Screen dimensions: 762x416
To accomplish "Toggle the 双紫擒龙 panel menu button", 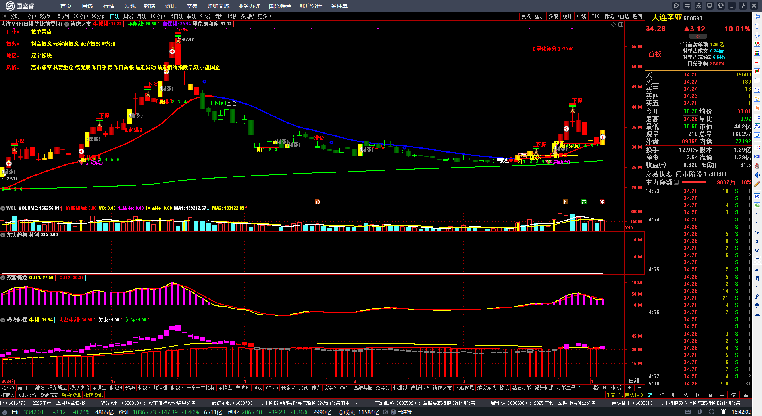I will pos(2,277).
